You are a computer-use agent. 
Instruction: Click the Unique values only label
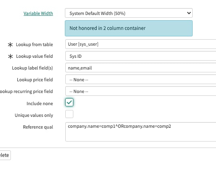click(x=34, y=115)
